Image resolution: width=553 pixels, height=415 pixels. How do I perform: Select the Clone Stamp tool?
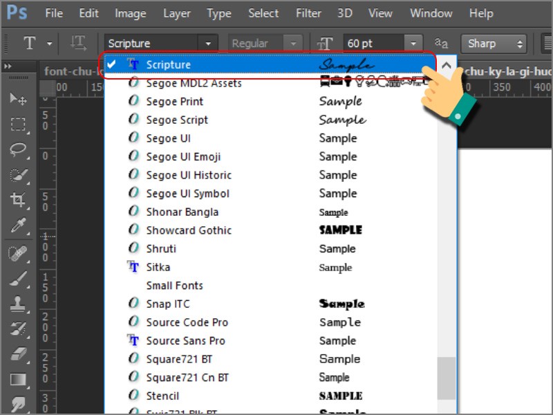[x=18, y=304]
